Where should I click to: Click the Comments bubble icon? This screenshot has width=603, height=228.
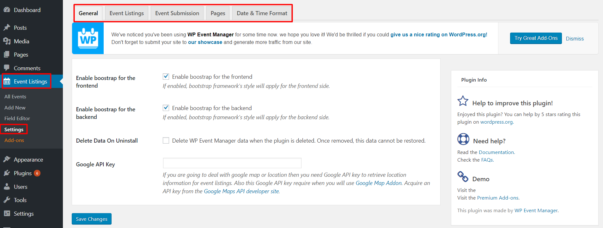click(x=7, y=68)
